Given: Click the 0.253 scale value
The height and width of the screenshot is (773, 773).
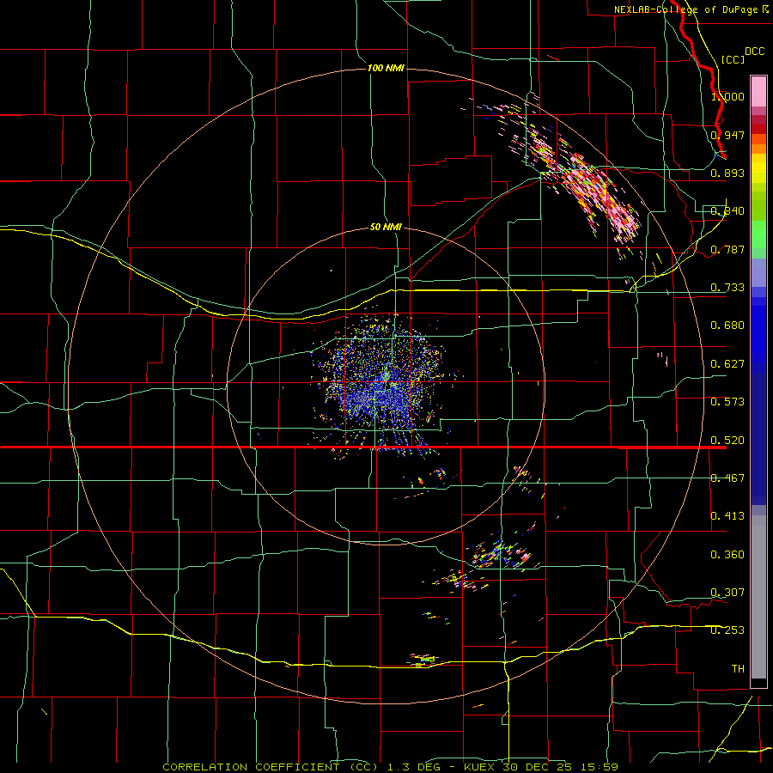Looking at the screenshot, I should point(727,630).
